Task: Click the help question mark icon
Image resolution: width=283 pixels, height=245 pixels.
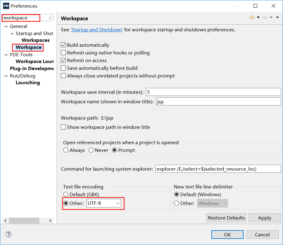Action: [9, 234]
